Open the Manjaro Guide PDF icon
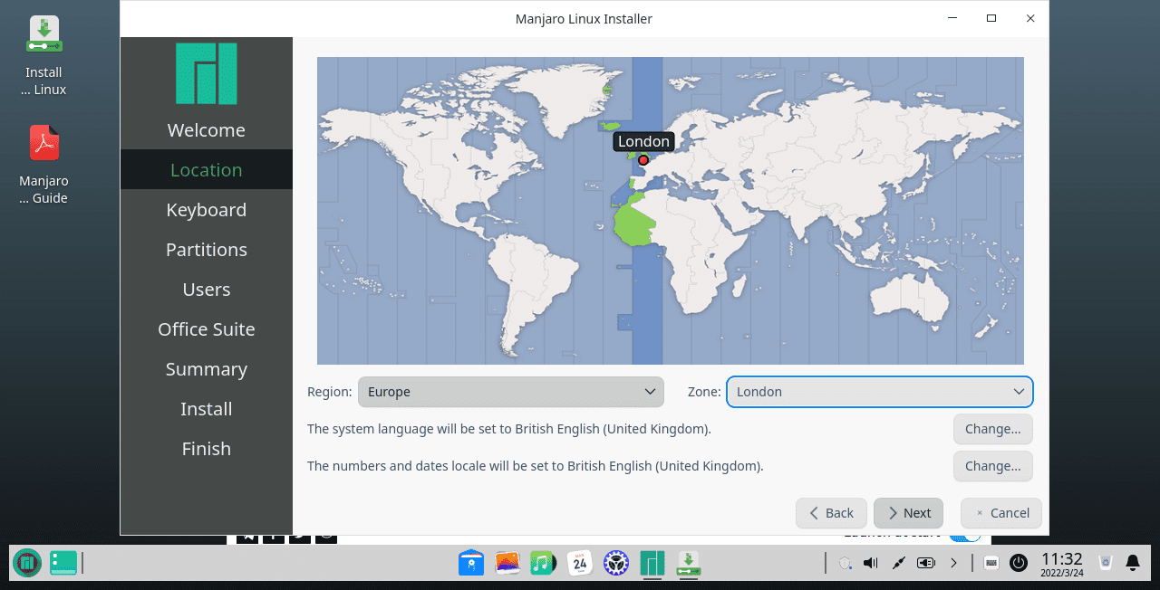 click(x=43, y=145)
